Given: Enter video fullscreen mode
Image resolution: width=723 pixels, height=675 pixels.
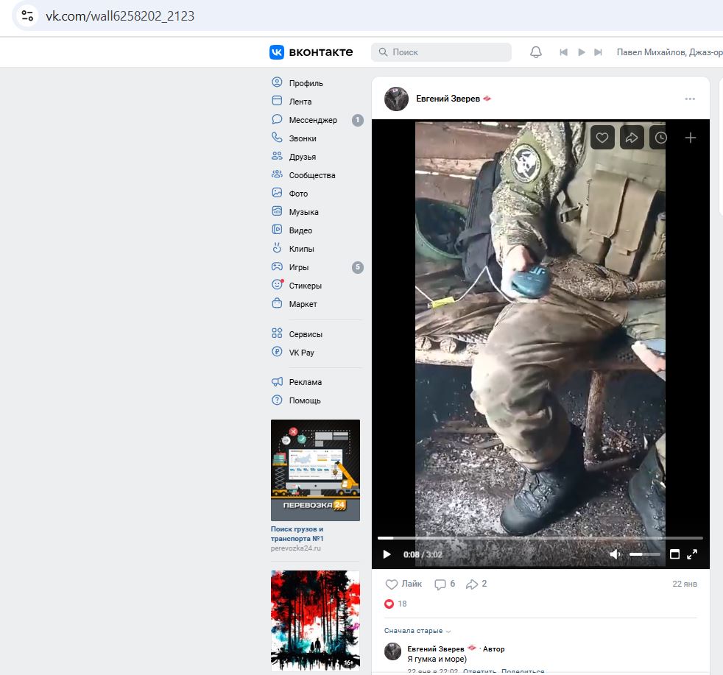Looking at the screenshot, I should coord(692,554).
